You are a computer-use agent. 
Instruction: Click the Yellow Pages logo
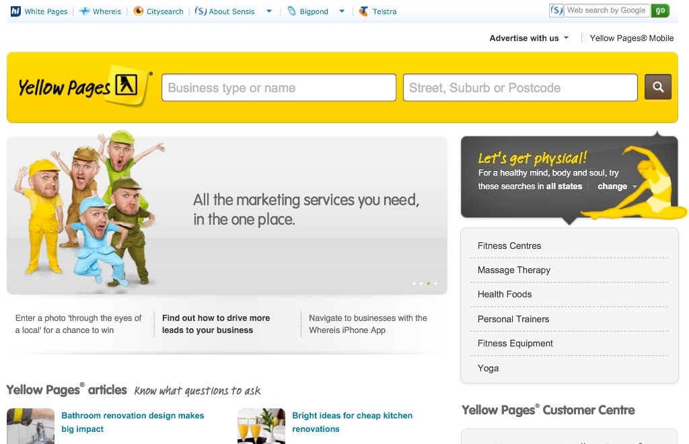[x=83, y=87]
